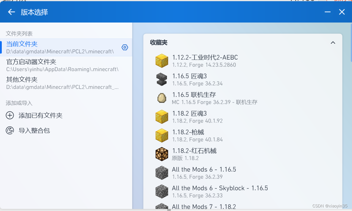Click subtitle 1.16.5, Forge 36.2.34
352x211 pixels.
click(x=197, y=84)
